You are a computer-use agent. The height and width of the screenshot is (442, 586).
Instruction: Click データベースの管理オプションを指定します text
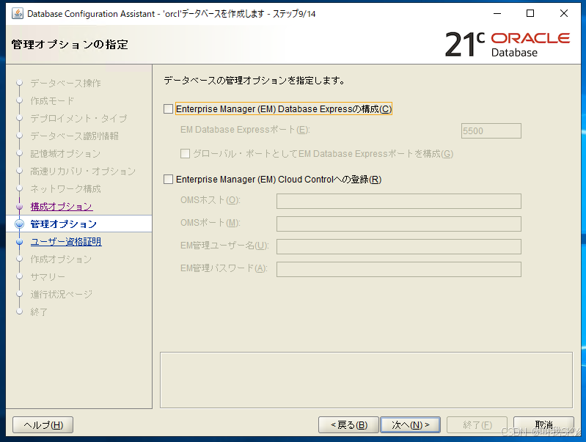(x=254, y=81)
